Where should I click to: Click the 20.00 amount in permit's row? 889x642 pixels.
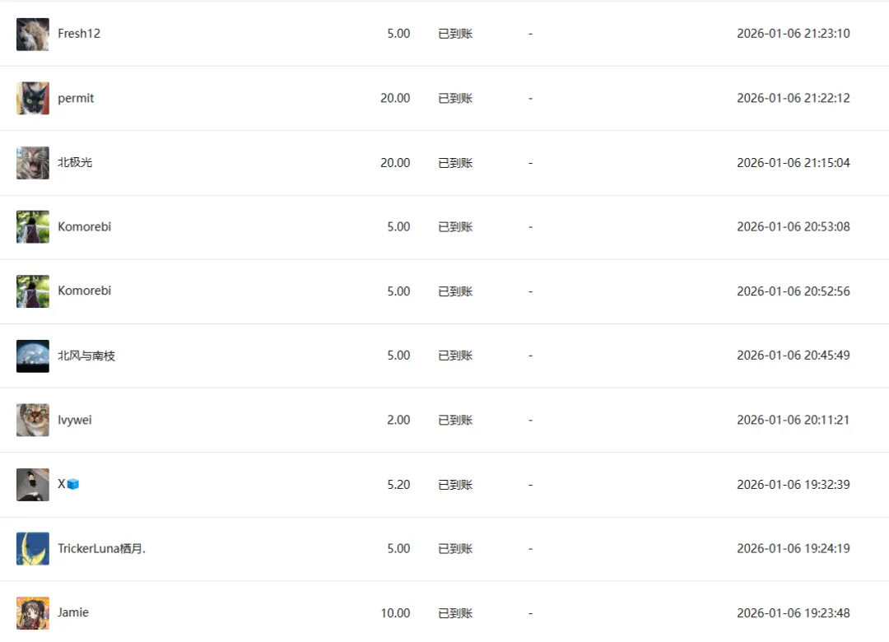(395, 98)
